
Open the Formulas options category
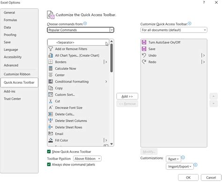(10, 20)
